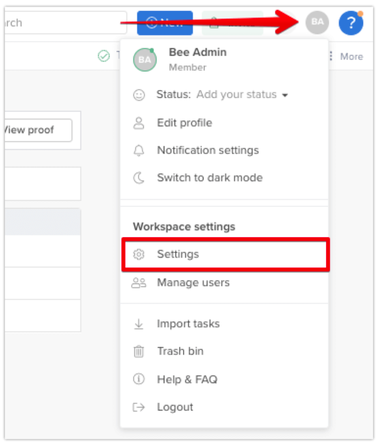Image resolution: width=378 pixels, height=444 pixels.
Task: Select the moon icon to switch themes
Action: 139,177
